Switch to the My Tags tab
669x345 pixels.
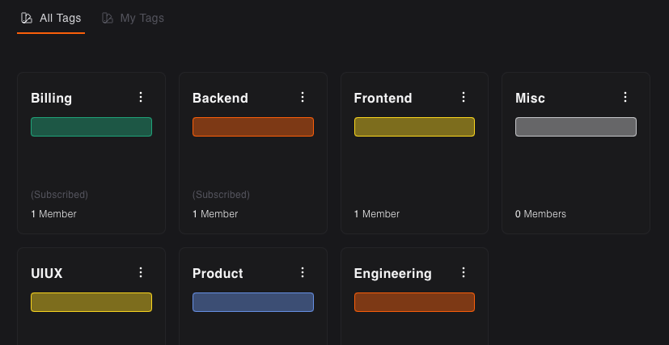(x=133, y=18)
